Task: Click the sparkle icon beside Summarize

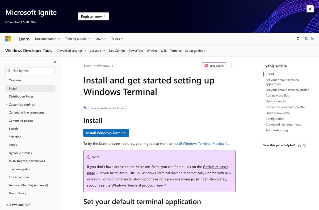Action: [x=85, y=108]
